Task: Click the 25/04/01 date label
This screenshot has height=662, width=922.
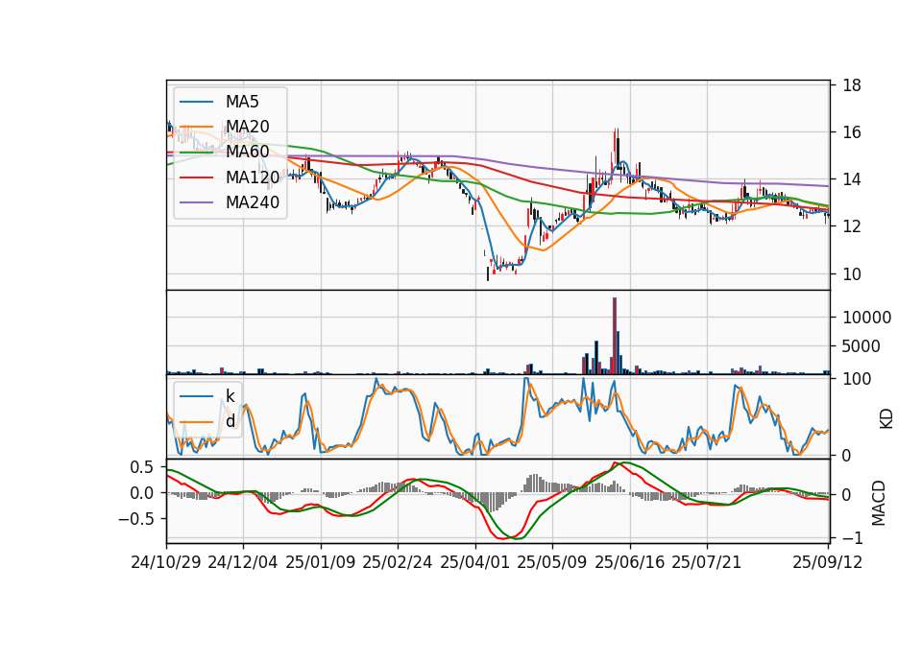Action: click(475, 562)
